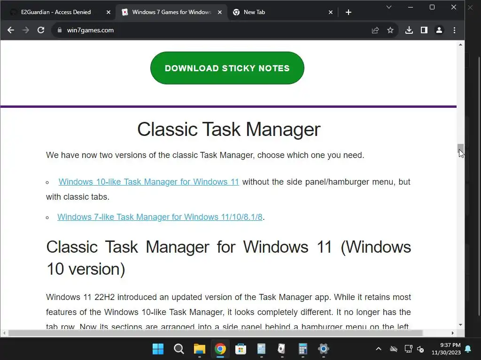
Task: Click the horizontal scroll left arrow
Action: (4, 333)
